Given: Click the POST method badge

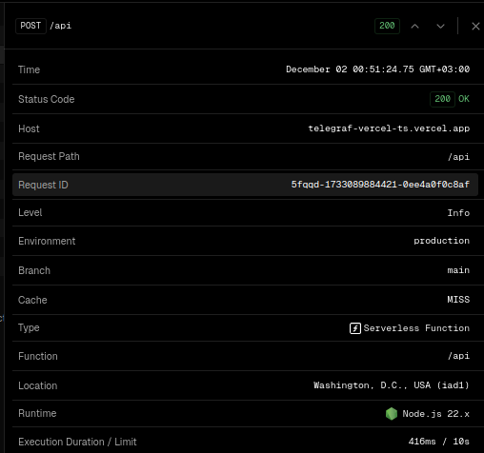Looking at the screenshot, I should [x=30, y=26].
